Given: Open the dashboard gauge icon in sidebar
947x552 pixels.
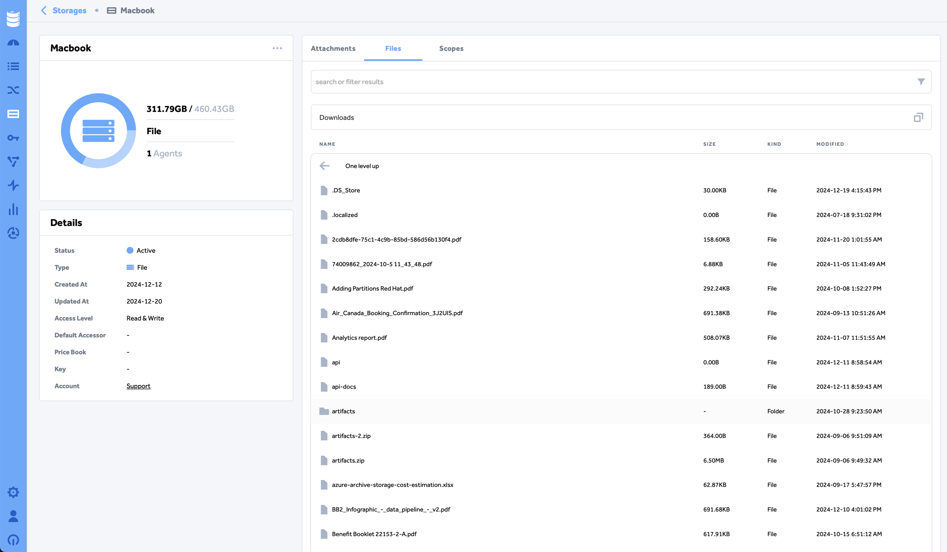Looking at the screenshot, I should pos(13,43).
